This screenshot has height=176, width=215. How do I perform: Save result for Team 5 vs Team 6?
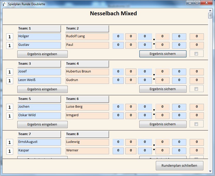point(163,124)
